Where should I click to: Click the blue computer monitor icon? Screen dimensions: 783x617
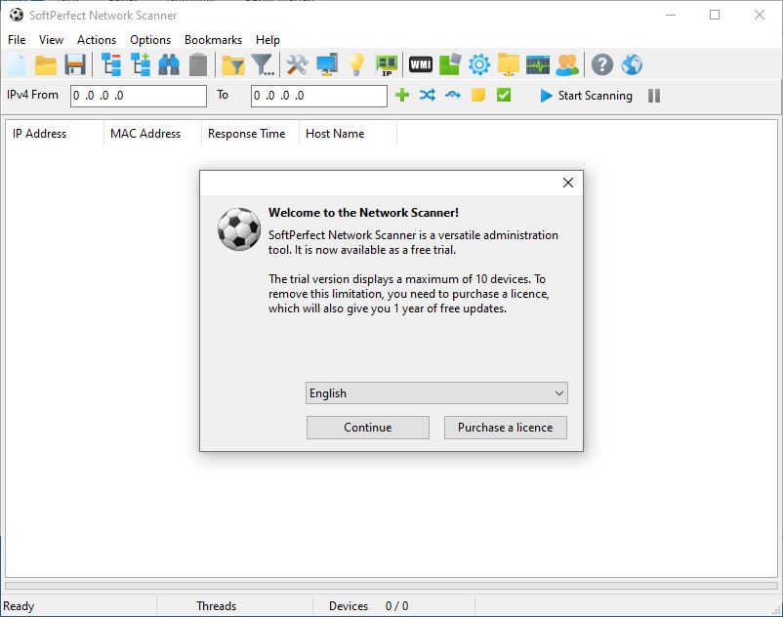pos(327,64)
